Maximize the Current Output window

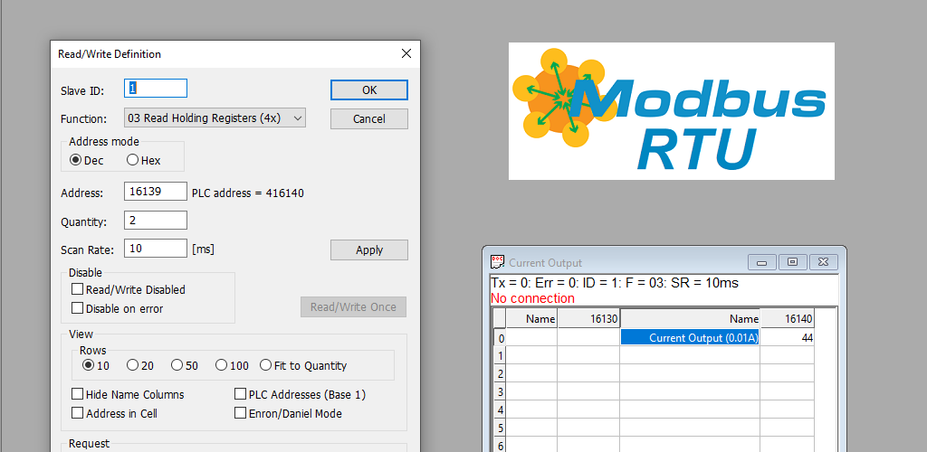[x=793, y=262]
